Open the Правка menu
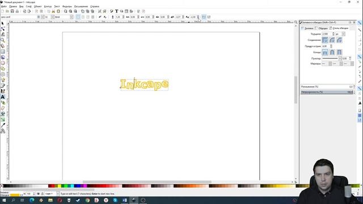Image resolution: width=363 pixels, height=204 pixels. pos(13,6)
